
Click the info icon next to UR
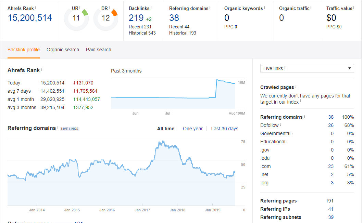[x=80, y=8]
